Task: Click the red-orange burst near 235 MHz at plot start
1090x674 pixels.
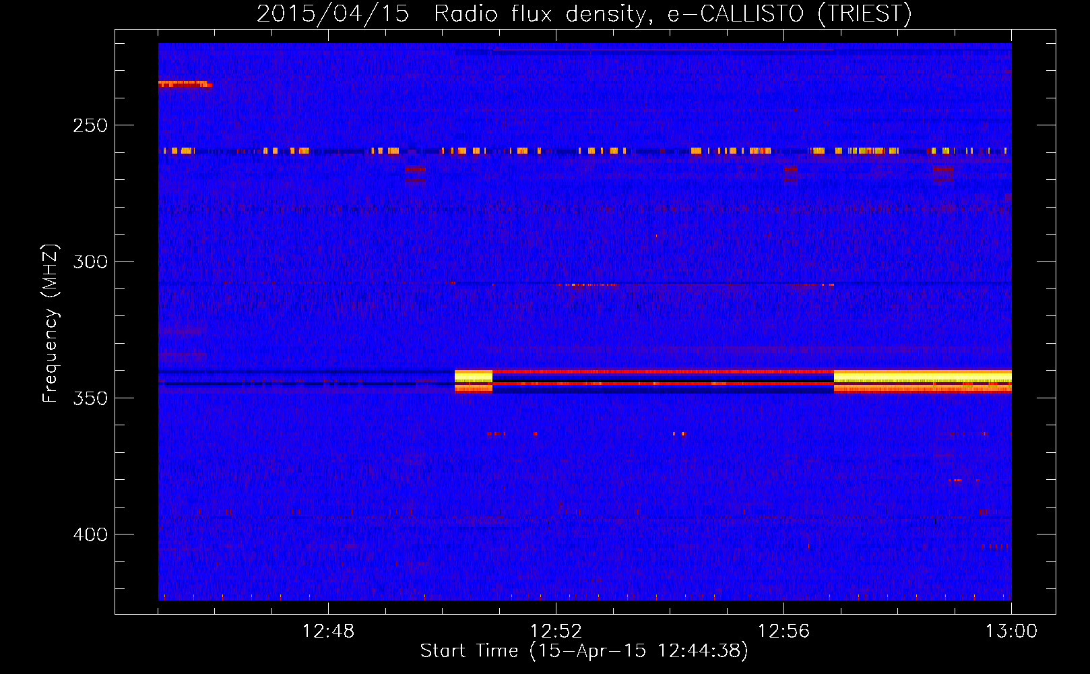Action: (185, 84)
